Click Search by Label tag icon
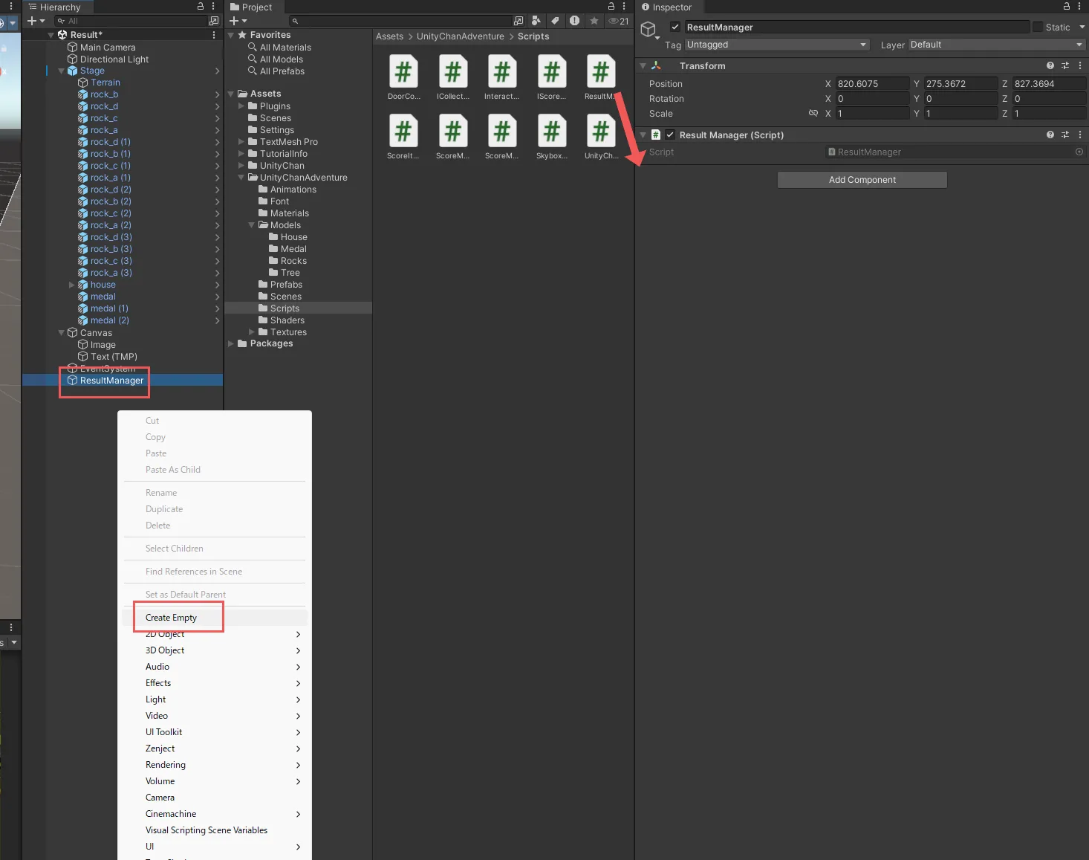The width and height of the screenshot is (1089, 860). (x=555, y=21)
